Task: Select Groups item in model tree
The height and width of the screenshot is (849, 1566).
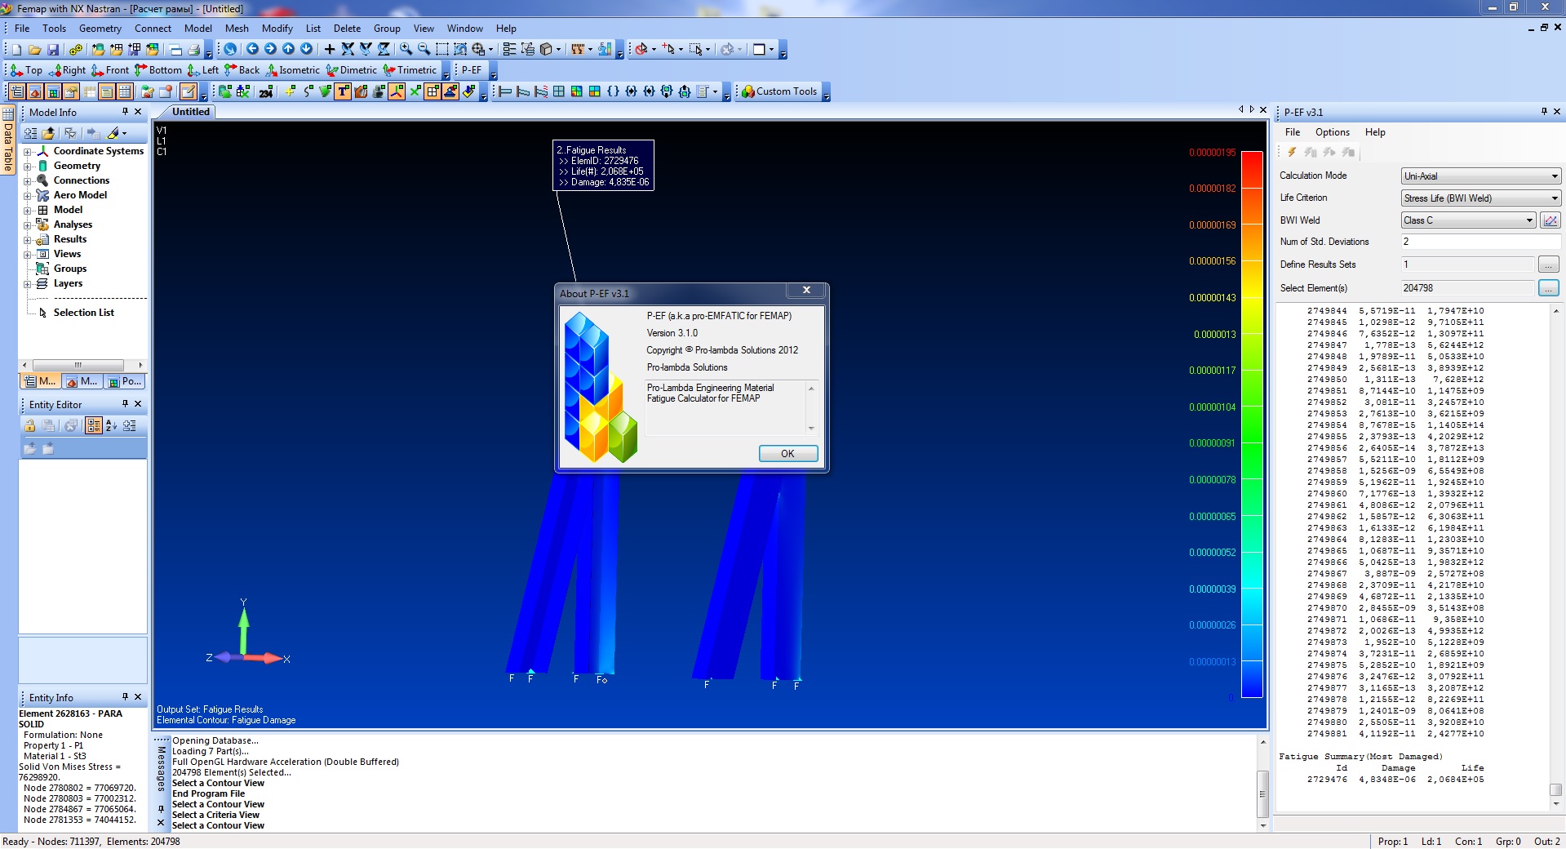Action: pyautogui.click(x=70, y=269)
